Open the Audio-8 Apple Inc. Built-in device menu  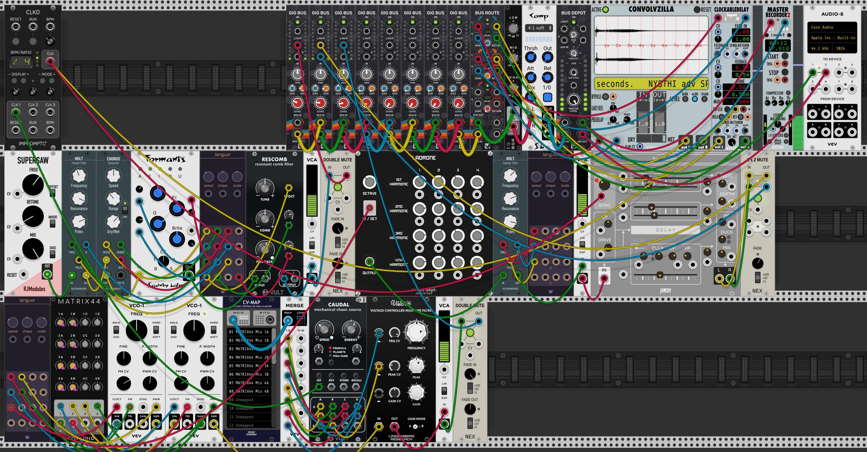832,38
